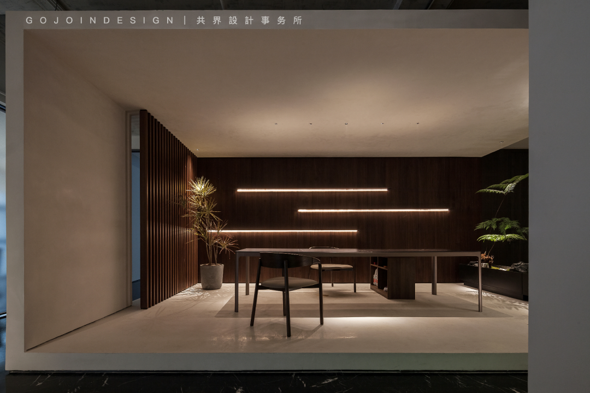The height and width of the screenshot is (393, 590).
Task: Click the top glowing light strip
Action: (x=312, y=190)
